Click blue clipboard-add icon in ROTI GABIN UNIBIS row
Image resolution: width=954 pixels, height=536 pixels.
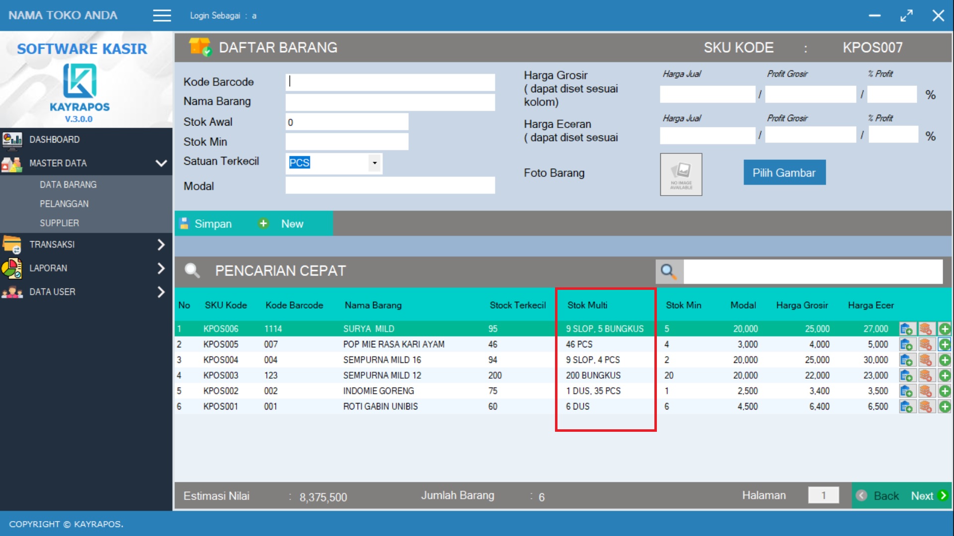906,406
